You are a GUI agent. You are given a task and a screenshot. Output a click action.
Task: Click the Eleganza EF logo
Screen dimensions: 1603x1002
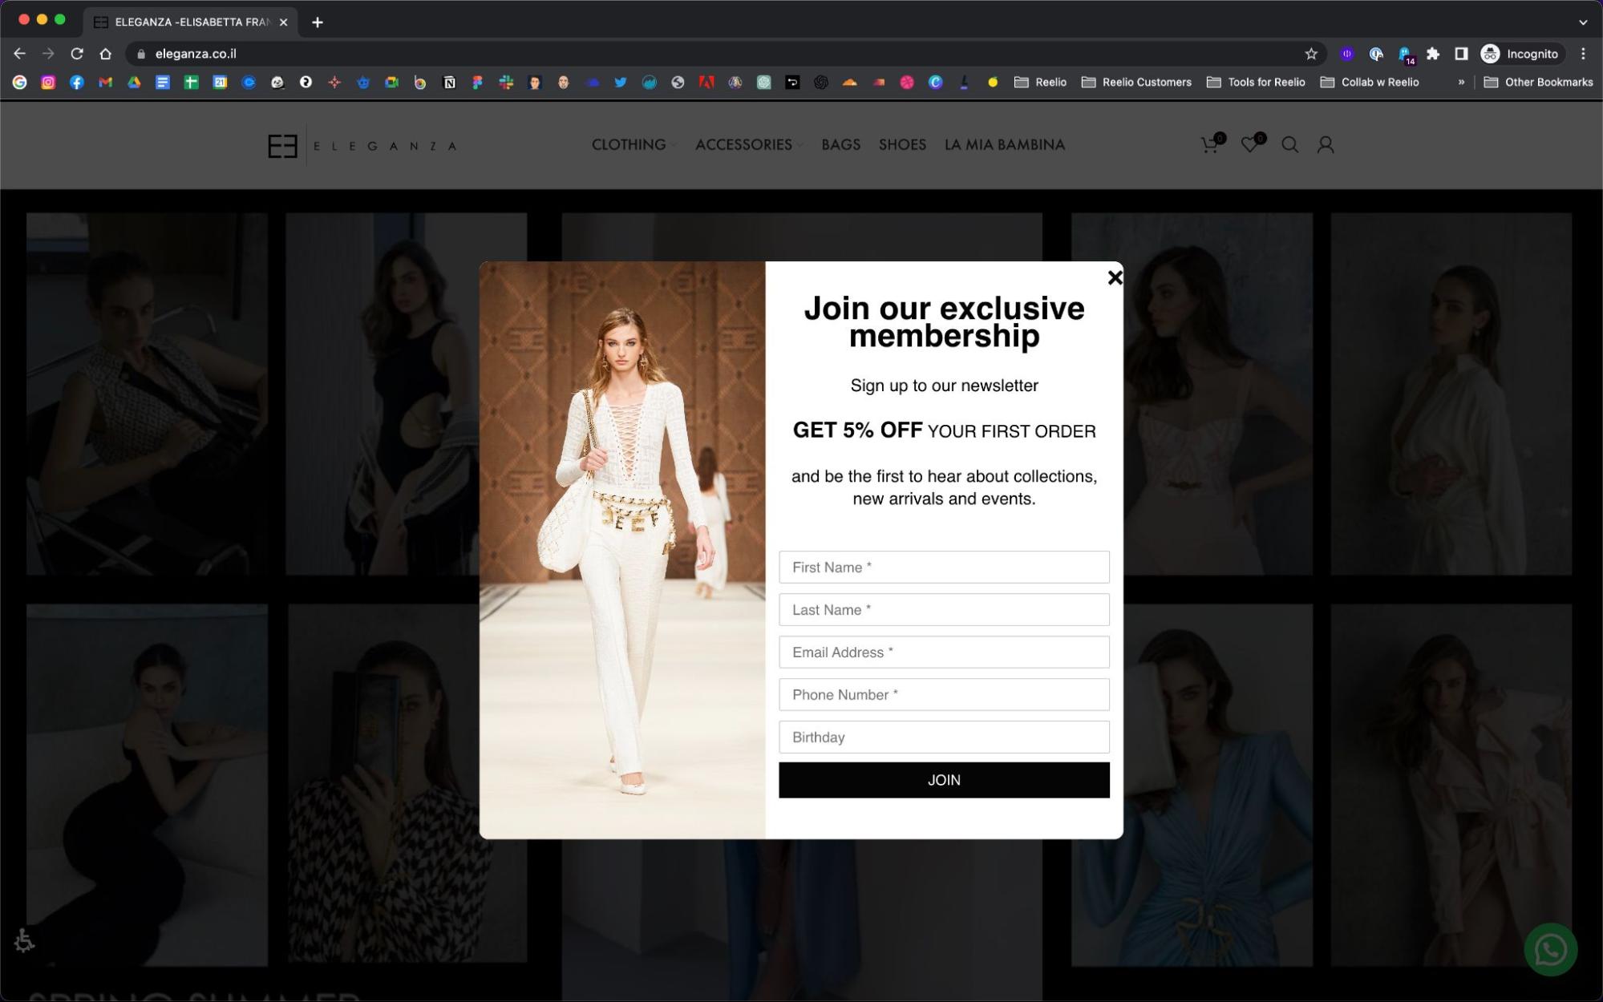362,146
